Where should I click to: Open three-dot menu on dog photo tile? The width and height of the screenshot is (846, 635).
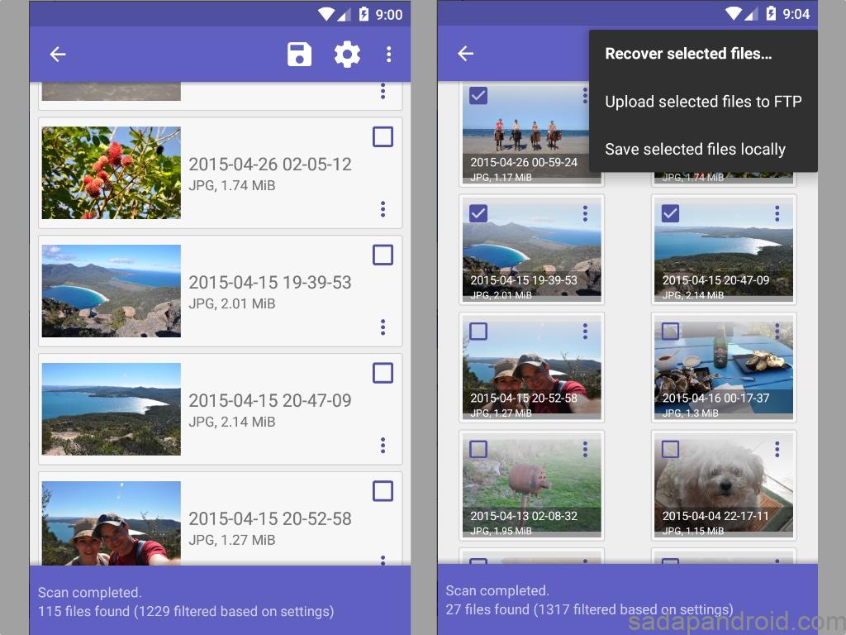[x=777, y=449]
